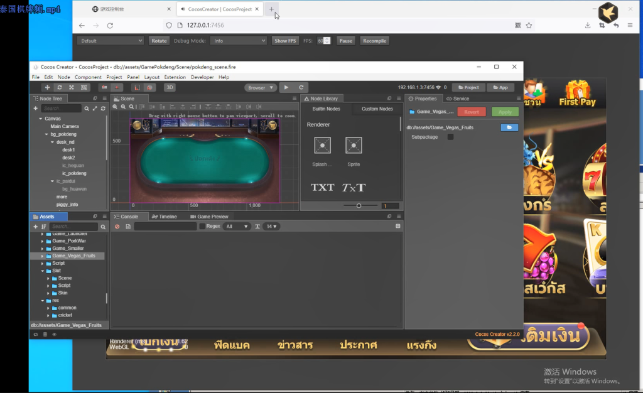Click the refresh icon beside Play
This screenshot has width=643, height=393.
tap(303, 87)
